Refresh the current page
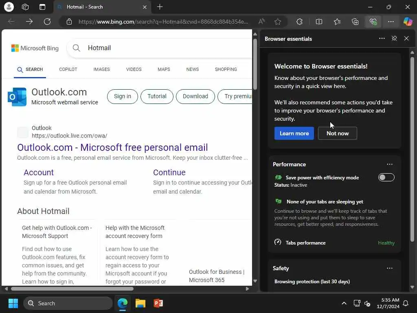The height and width of the screenshot is (313, 417). coord(47,22)
